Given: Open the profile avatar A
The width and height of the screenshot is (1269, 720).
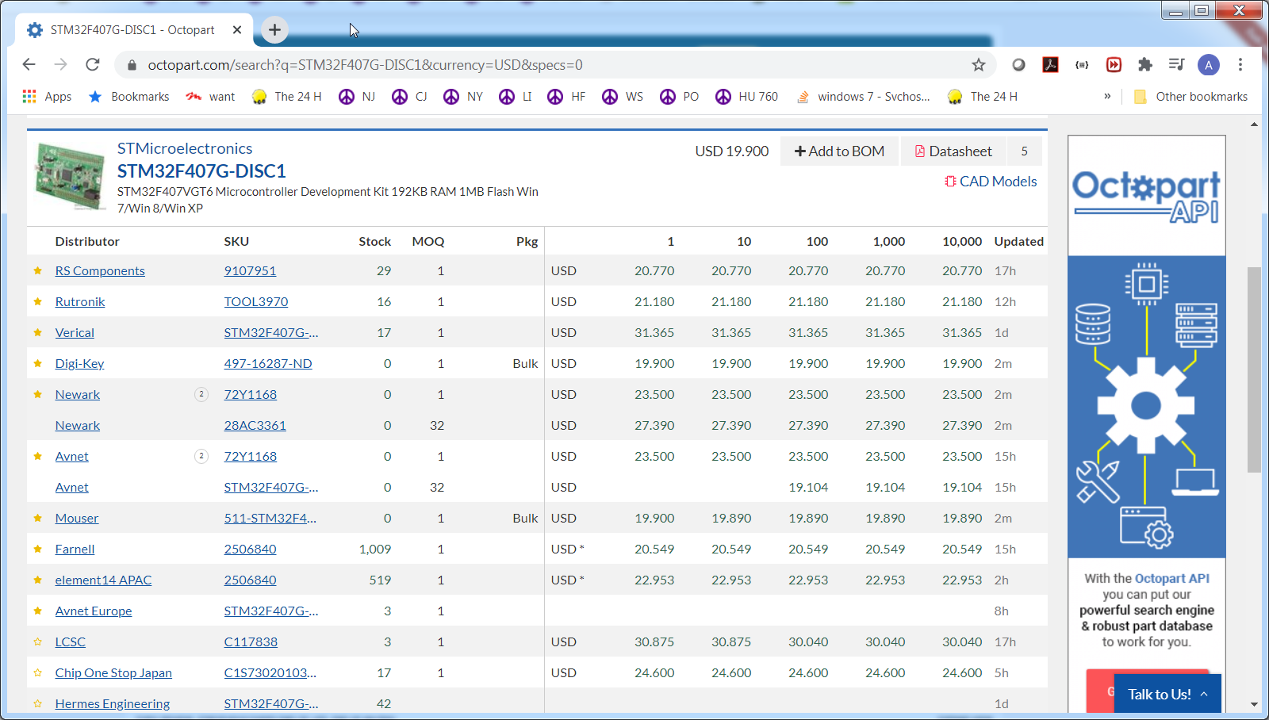Looking at the screenshot, I should click(1209, 65).
